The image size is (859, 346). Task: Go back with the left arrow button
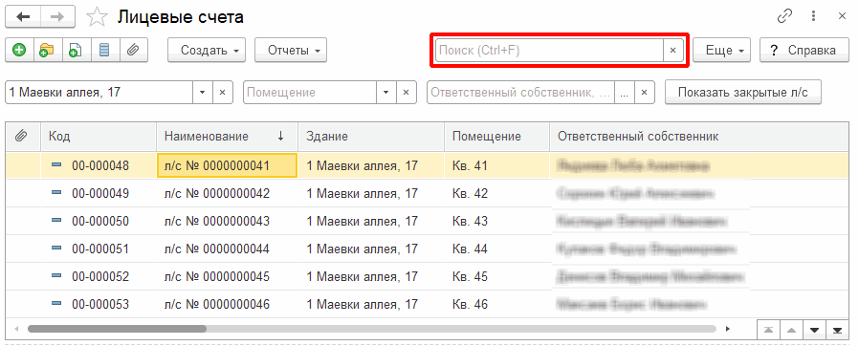click(24, 17)
